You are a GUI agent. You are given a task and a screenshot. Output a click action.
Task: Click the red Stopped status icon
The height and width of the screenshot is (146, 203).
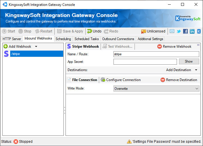point(16,142)
